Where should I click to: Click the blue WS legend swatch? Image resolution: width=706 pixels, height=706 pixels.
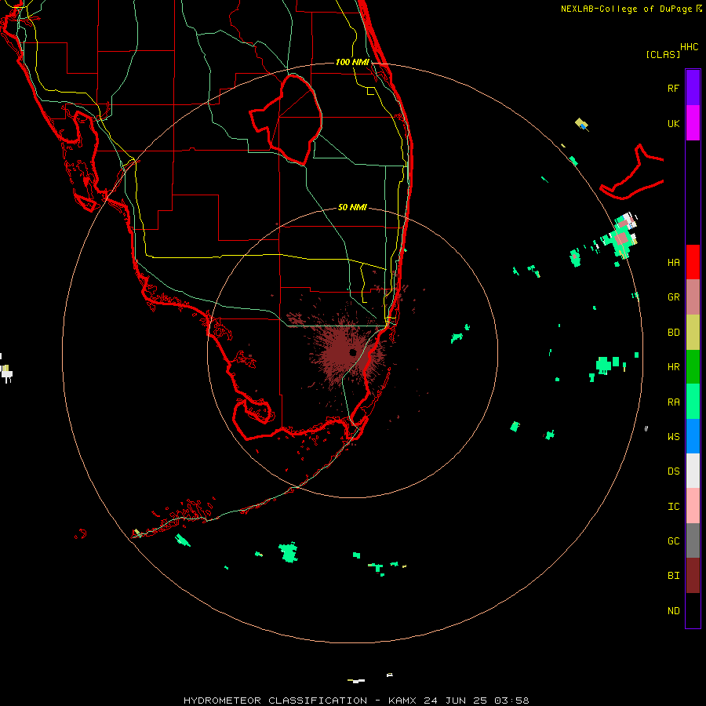coord(693,436)
